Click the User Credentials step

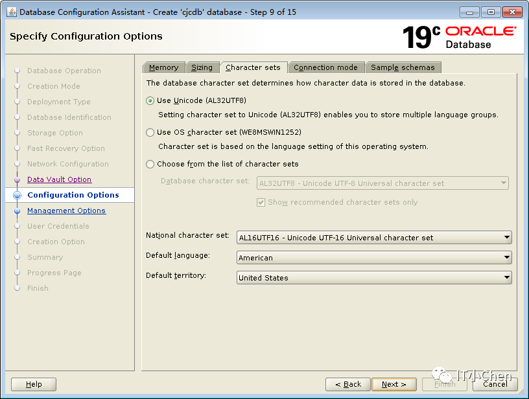[58, 226]
